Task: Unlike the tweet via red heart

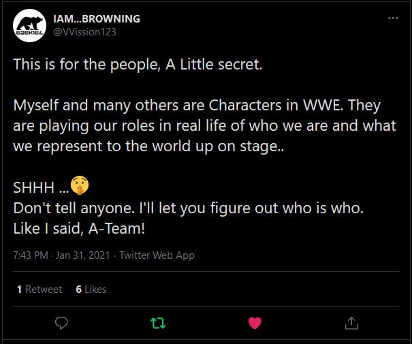Action: [x=254, y=322]
